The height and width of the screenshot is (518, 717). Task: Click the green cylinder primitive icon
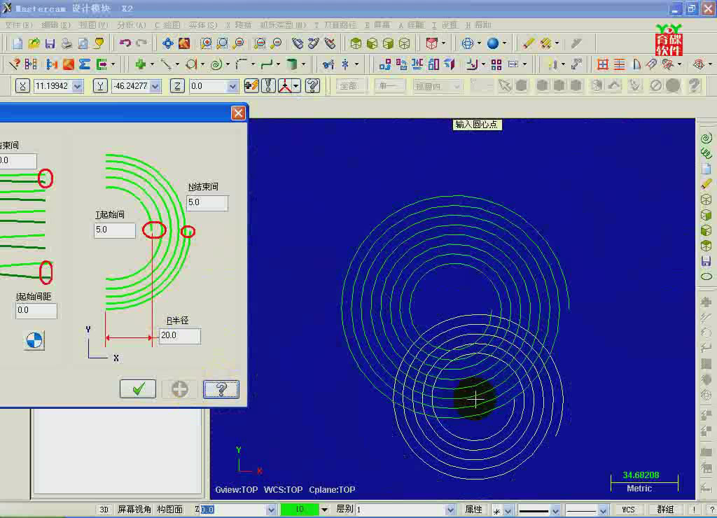pyautogui.click(x=291, y=64)
